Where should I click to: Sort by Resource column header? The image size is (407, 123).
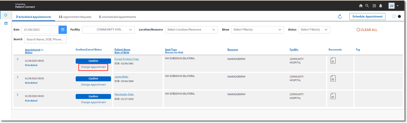(x=233, y=50)
